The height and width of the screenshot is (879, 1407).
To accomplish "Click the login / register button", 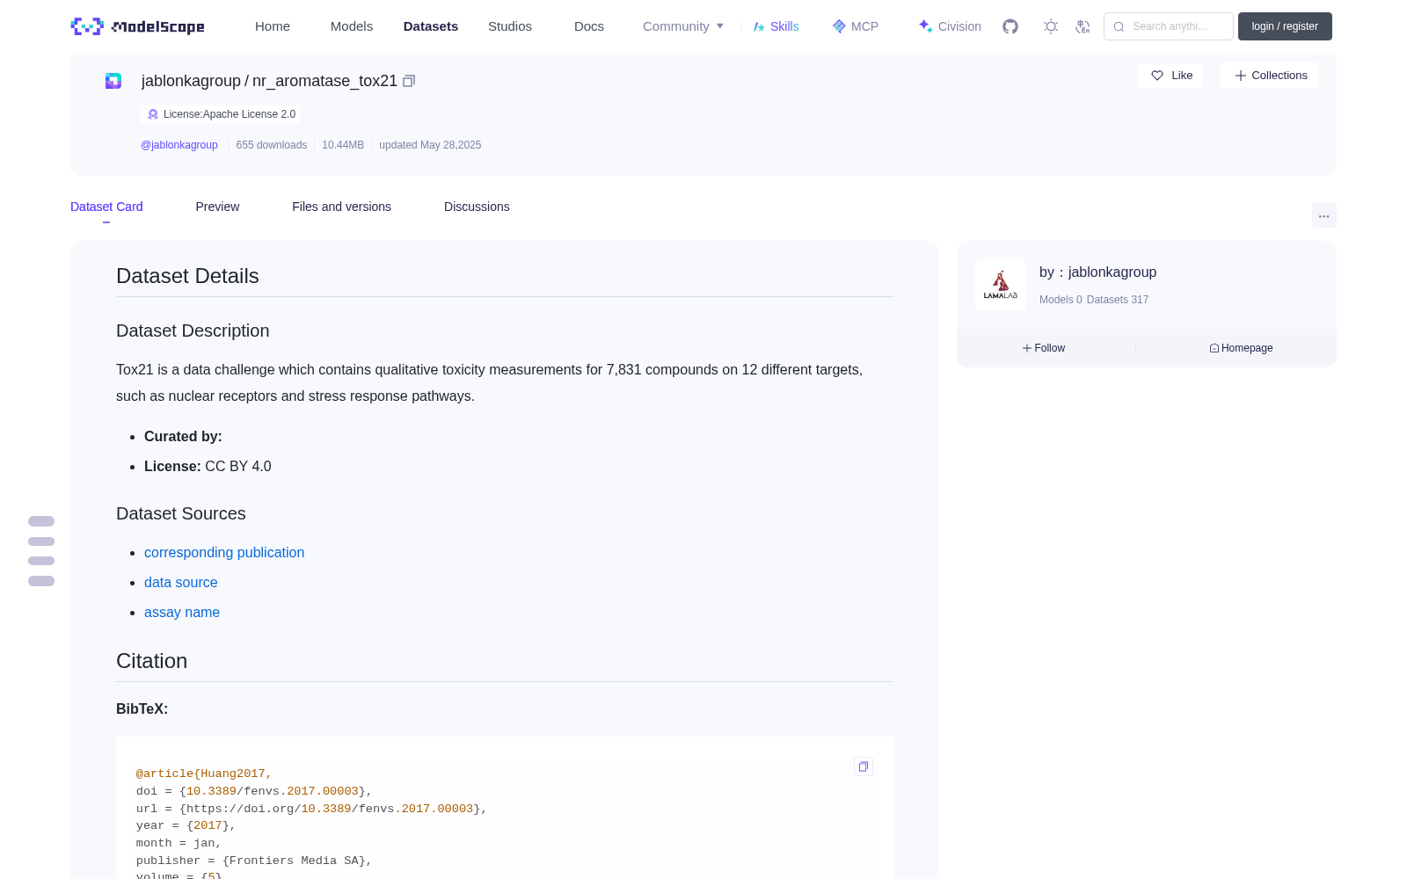I will (1285, 26).
